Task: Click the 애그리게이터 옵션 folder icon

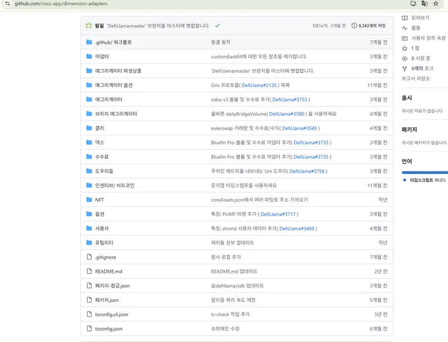Action: (x=89, y=85)
